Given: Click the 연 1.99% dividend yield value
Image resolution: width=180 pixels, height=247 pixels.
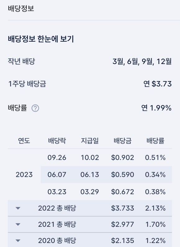Looking at the screenshot, I should click(x=156, y=108).
